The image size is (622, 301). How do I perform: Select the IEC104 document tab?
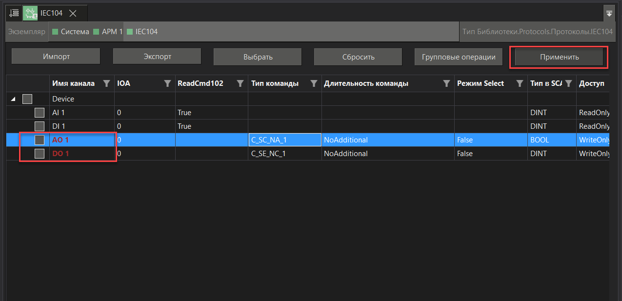[x=51, y=13]
